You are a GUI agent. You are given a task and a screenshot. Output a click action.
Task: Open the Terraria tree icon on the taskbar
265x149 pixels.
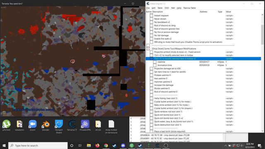(149, 145)
